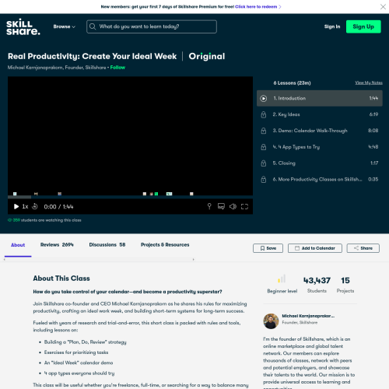
Task: Click lock icon for Closing lesson
Action: tap(264, 163)
